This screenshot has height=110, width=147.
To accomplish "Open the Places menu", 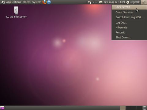I will pyautogui.click(x=27, y=2).
